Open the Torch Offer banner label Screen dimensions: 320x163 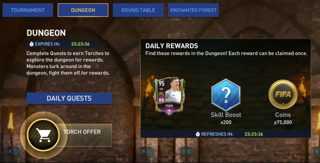[82, 132]
